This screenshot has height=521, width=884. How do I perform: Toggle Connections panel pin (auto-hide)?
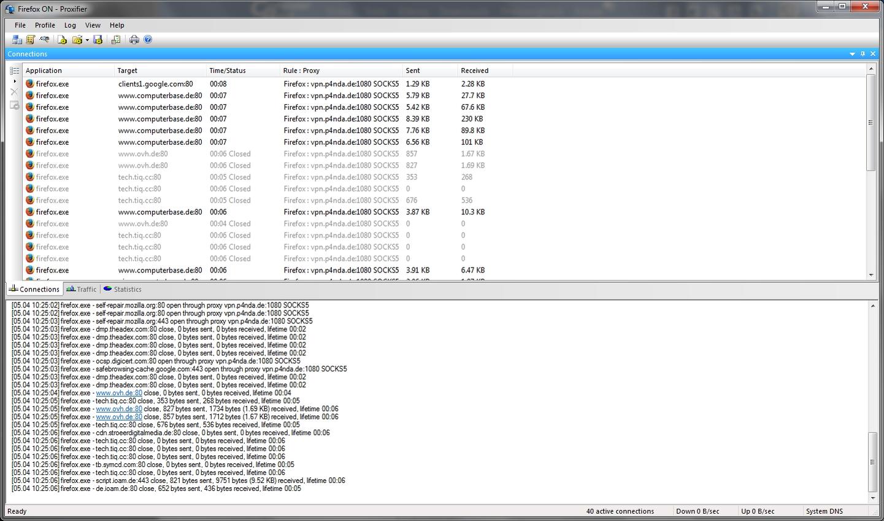(x=863, y=54)
